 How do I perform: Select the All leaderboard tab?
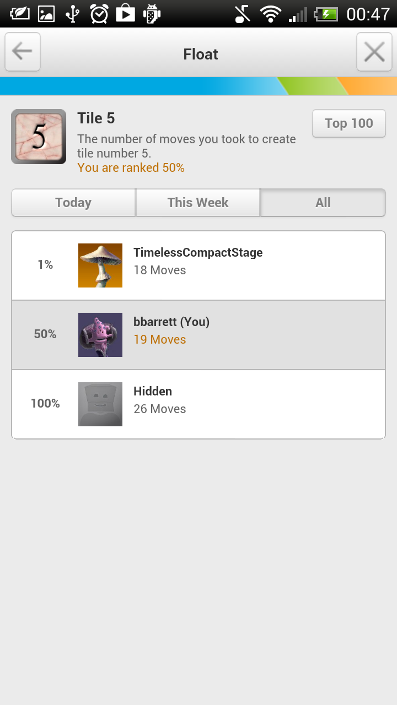pyautogui.click(x=323, y=203)
